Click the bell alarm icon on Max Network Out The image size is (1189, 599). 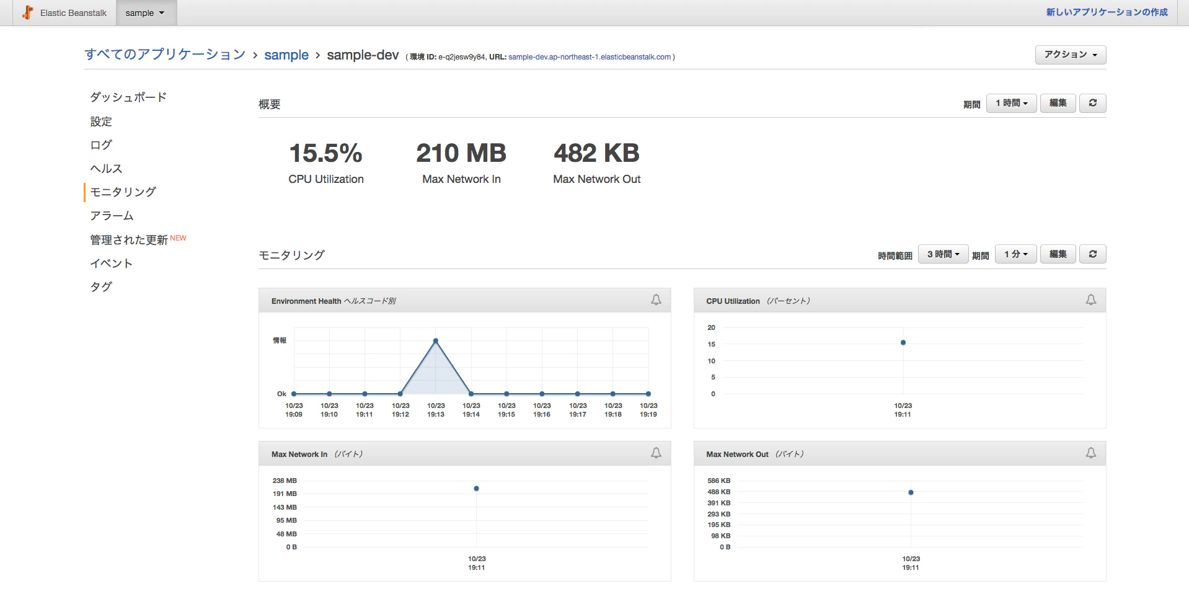[x=1091, y=453]
